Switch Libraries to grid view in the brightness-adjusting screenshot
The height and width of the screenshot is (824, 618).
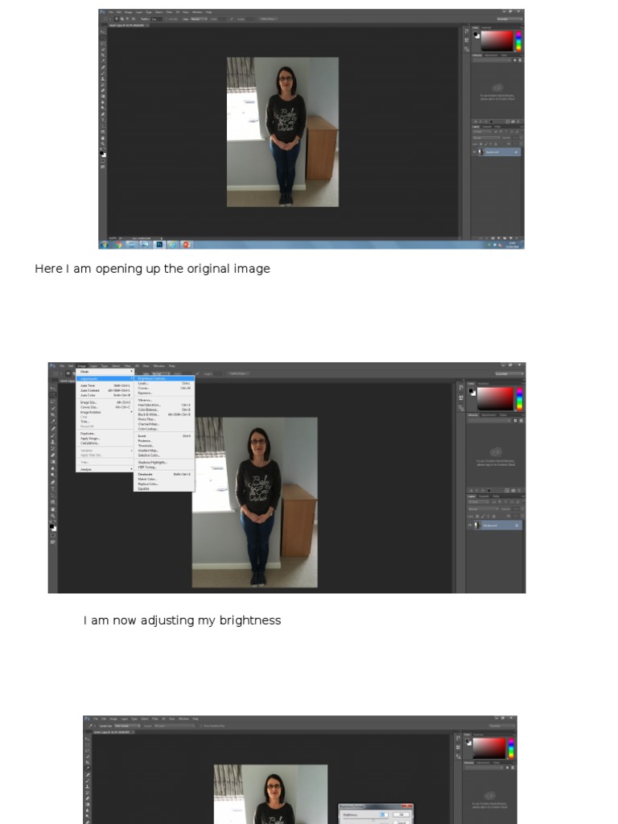515,420
